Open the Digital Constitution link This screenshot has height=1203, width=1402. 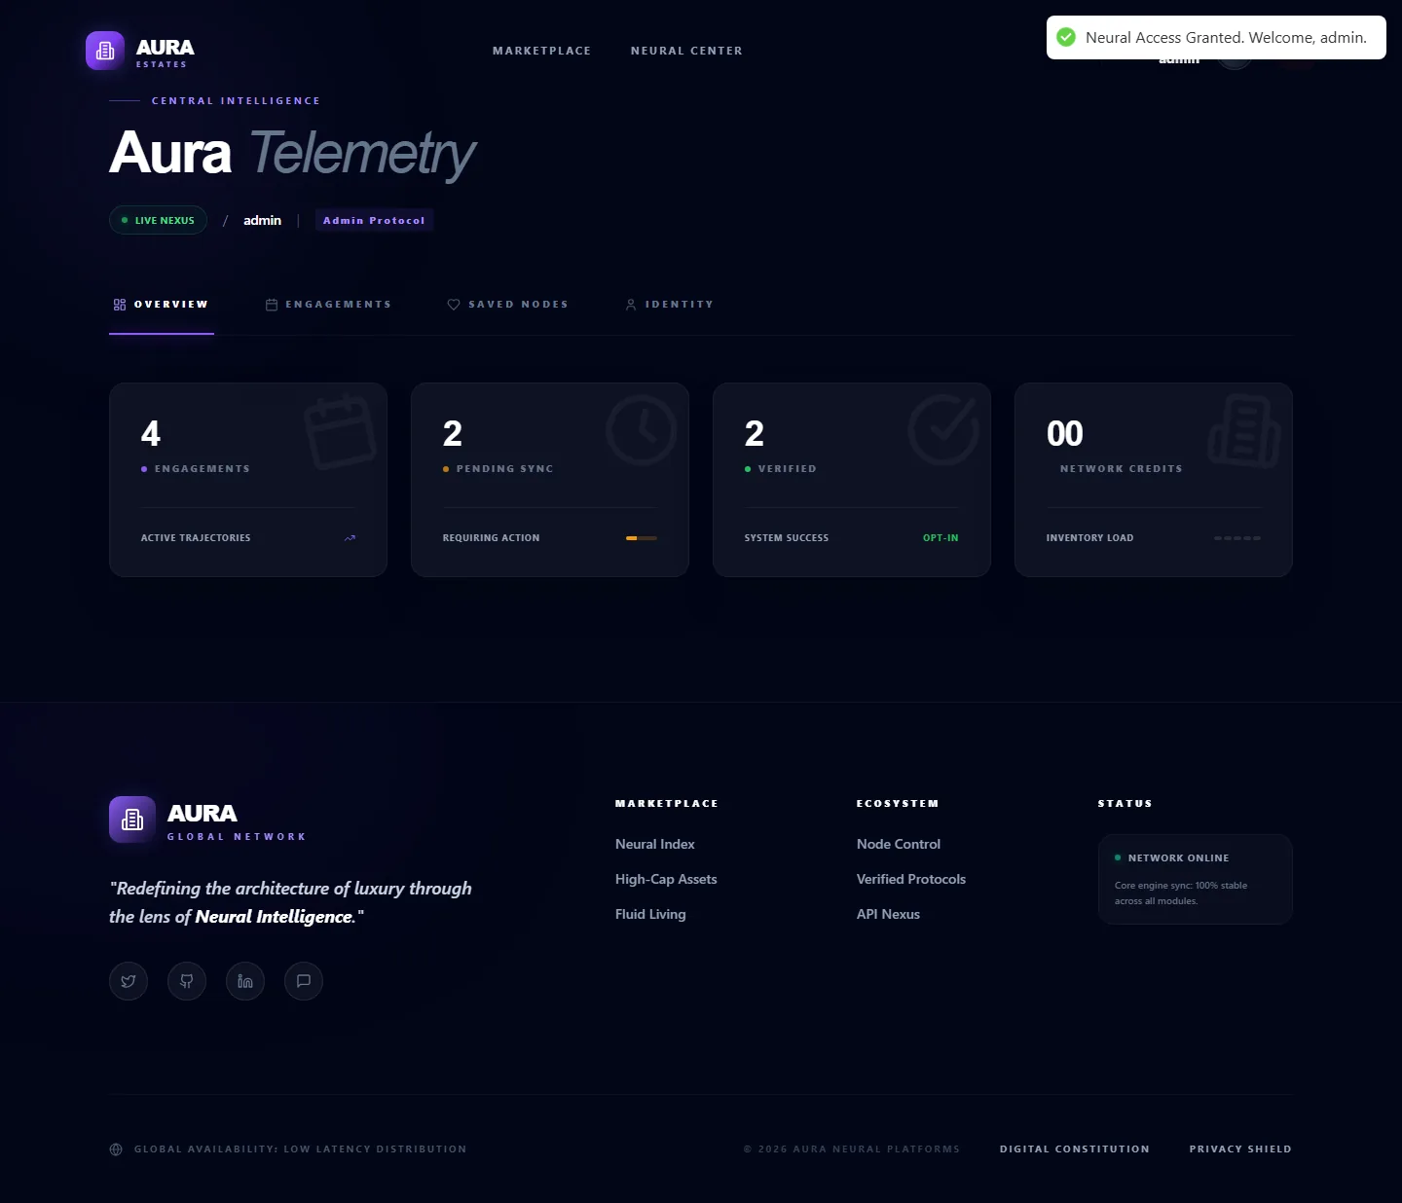[1075, 1149]
